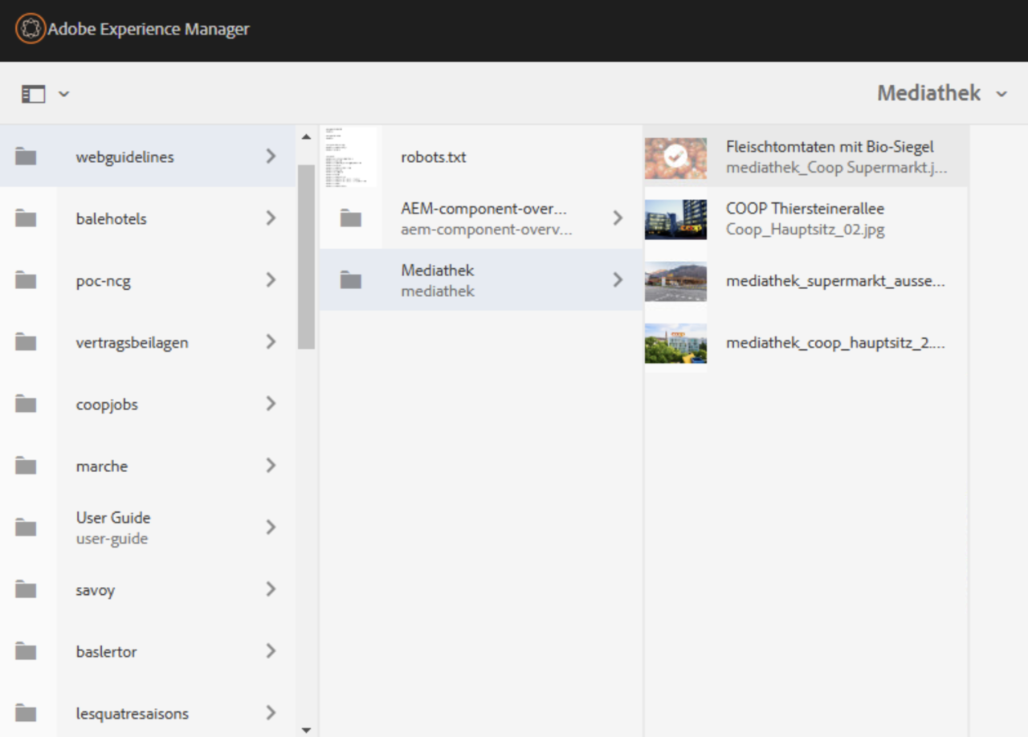Open the rail panel toggle icon
This screenshot has height=737, width=1028.
click(x=33, y=94)
